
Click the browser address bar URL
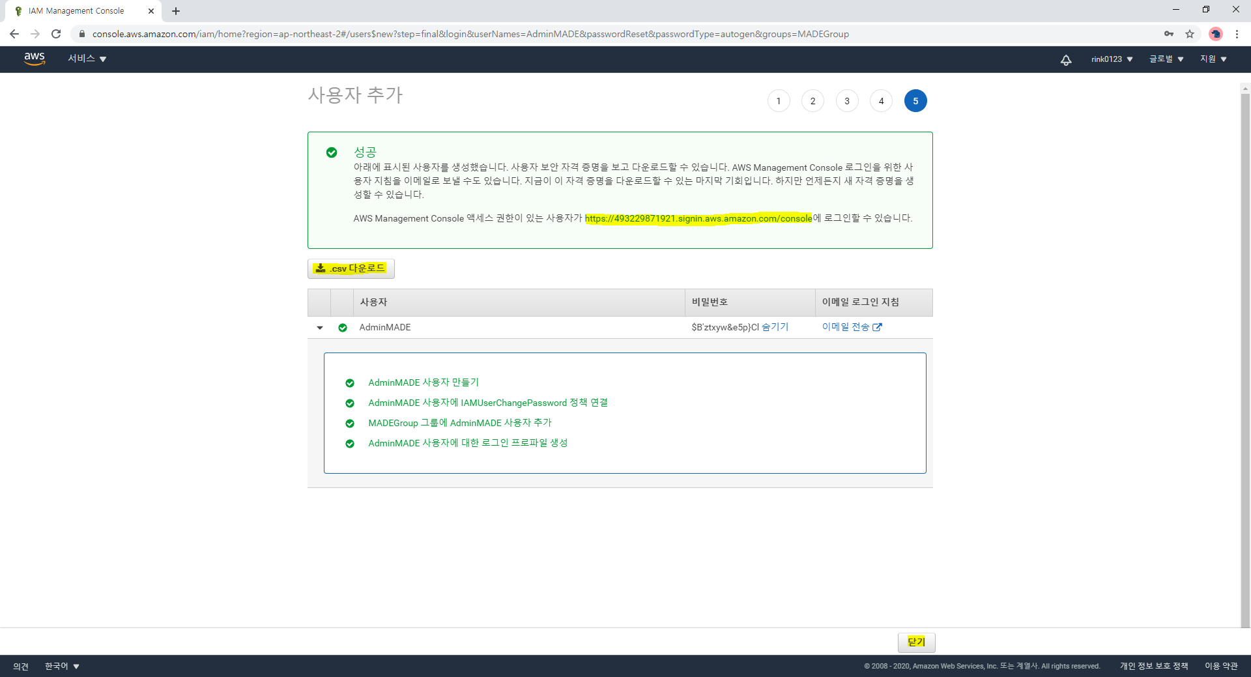pyautogui.click(x=470, y=34)
